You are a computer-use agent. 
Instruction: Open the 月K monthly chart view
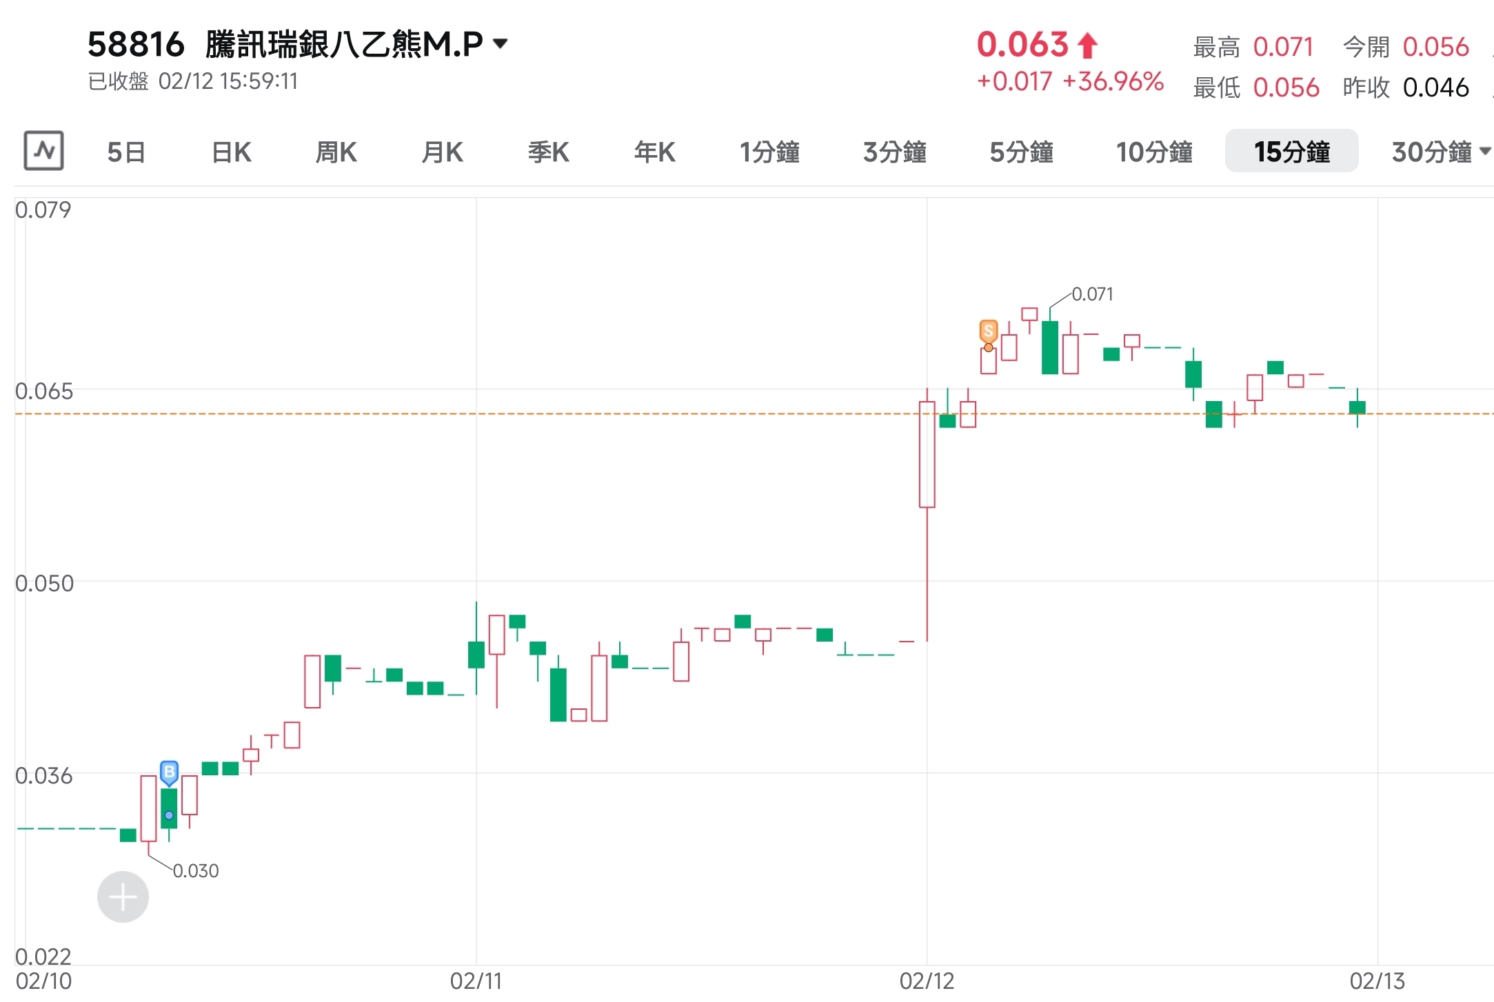(443, 152)
